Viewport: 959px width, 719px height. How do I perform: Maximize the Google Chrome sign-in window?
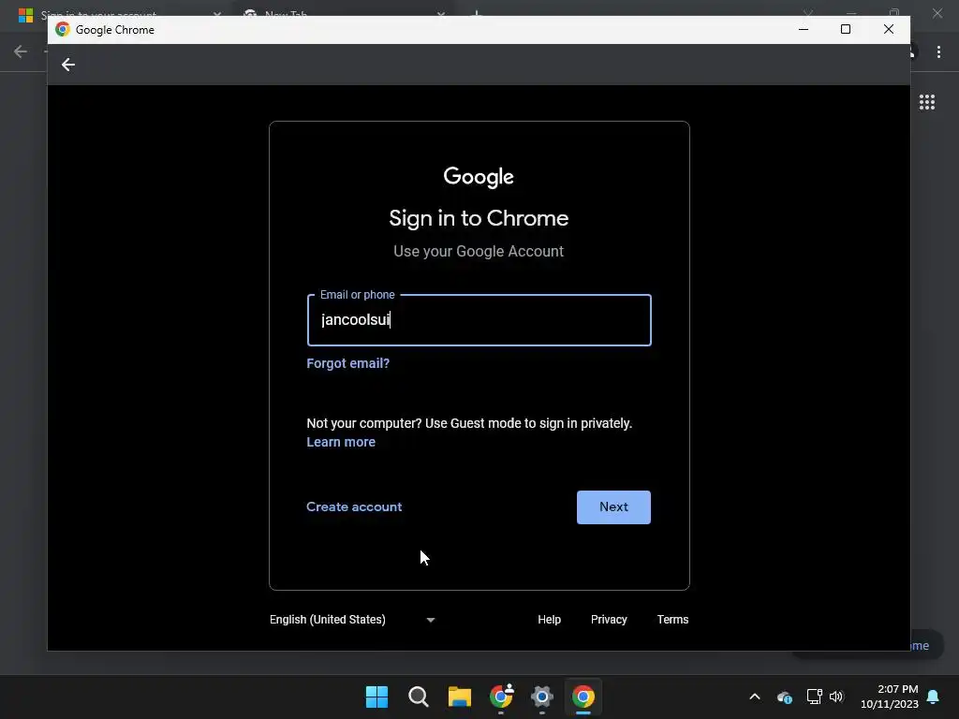846,29
